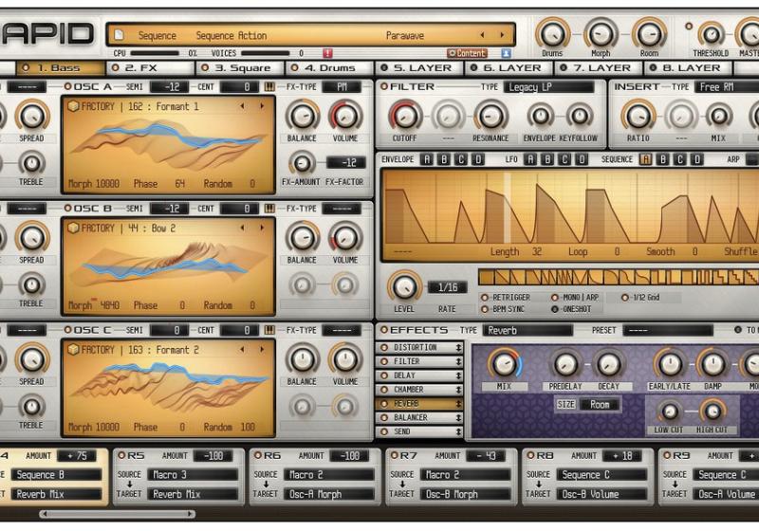Toggle the BPM Sync option
The image size is (759, 531).
485,309
